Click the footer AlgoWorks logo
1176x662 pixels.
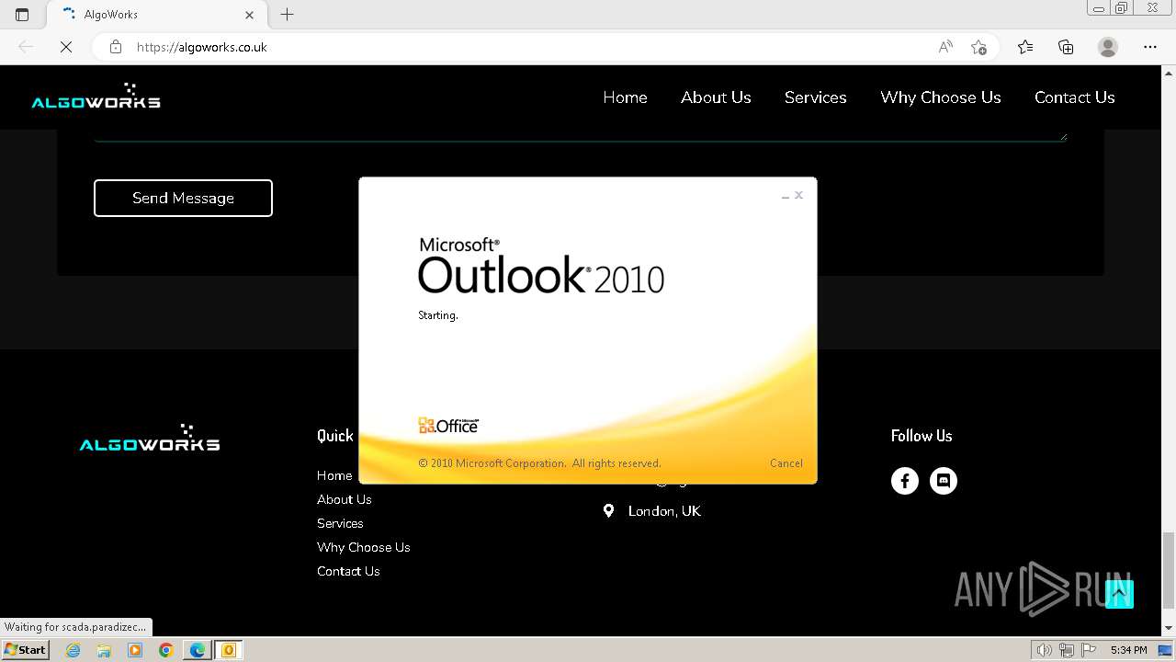tap(150, 439)
